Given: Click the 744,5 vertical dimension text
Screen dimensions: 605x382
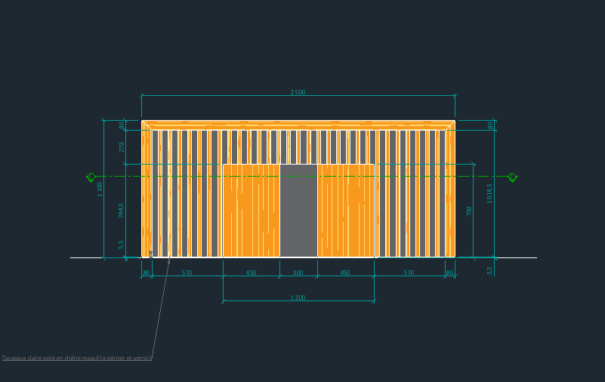Looking at the screenshot, I should (x=121, y=210).
